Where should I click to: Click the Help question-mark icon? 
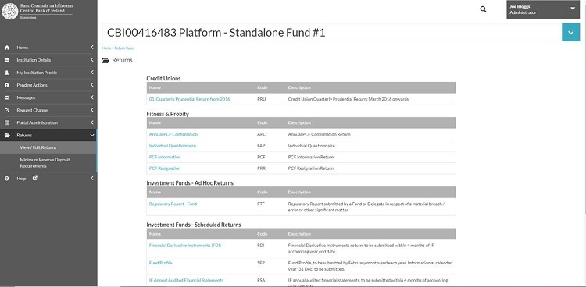click(x=7, y=179)
